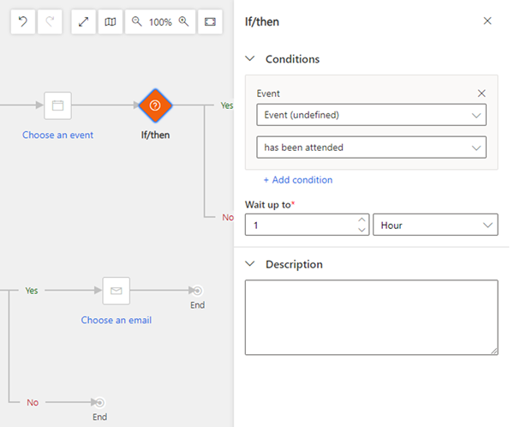This screenshot has width=514, height=427.
Task: Zoom in with the plus magnifier
Action: (183, 22)
